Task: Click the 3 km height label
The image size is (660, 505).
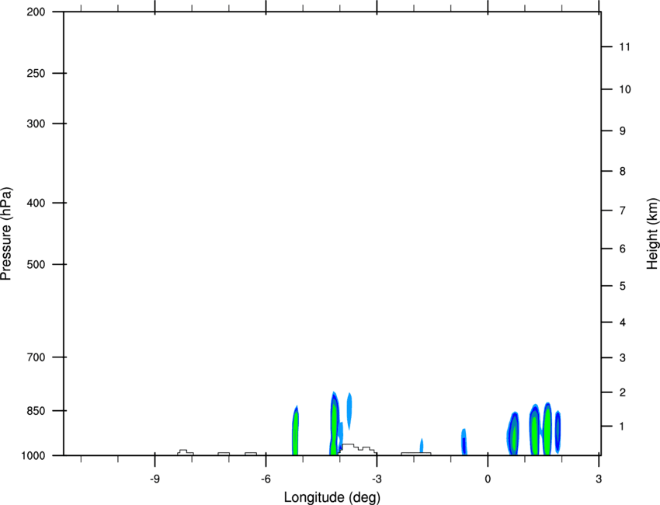Action: (623, 358)
